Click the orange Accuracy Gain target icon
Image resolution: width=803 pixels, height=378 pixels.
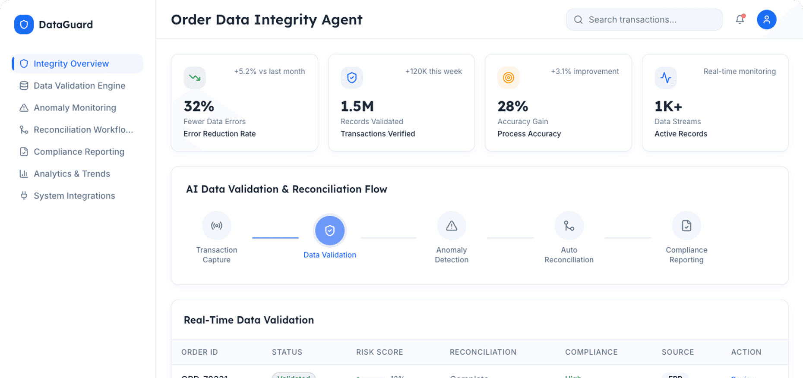509,78
